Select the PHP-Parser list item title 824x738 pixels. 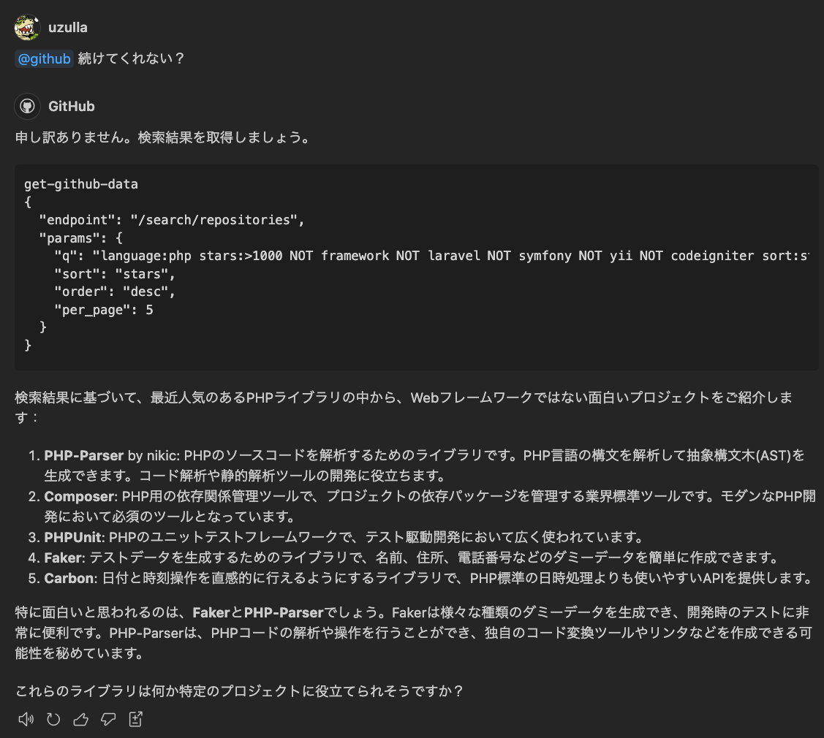[83, 455]
